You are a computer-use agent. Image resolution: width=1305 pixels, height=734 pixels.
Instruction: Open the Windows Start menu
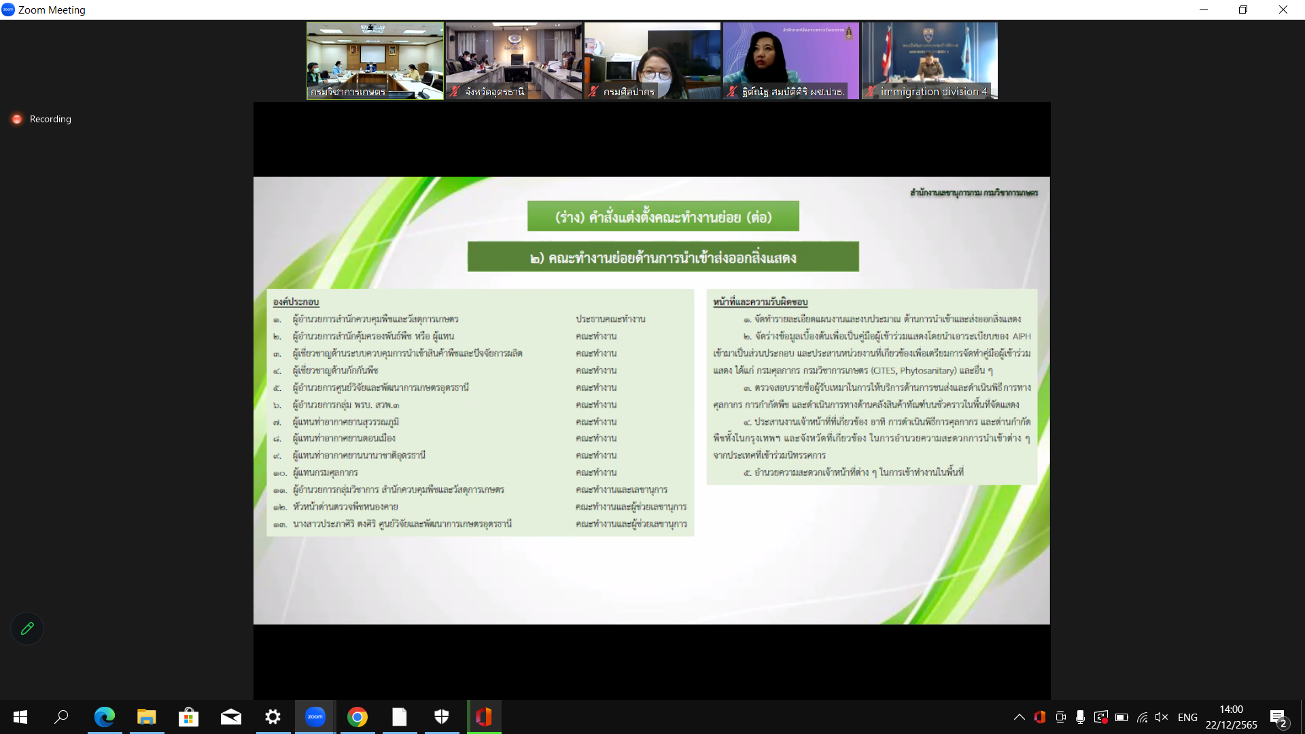coord(20,717)
